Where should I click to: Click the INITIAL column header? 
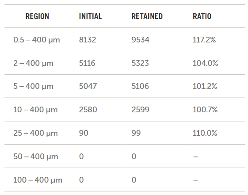(x=90, y=16)
